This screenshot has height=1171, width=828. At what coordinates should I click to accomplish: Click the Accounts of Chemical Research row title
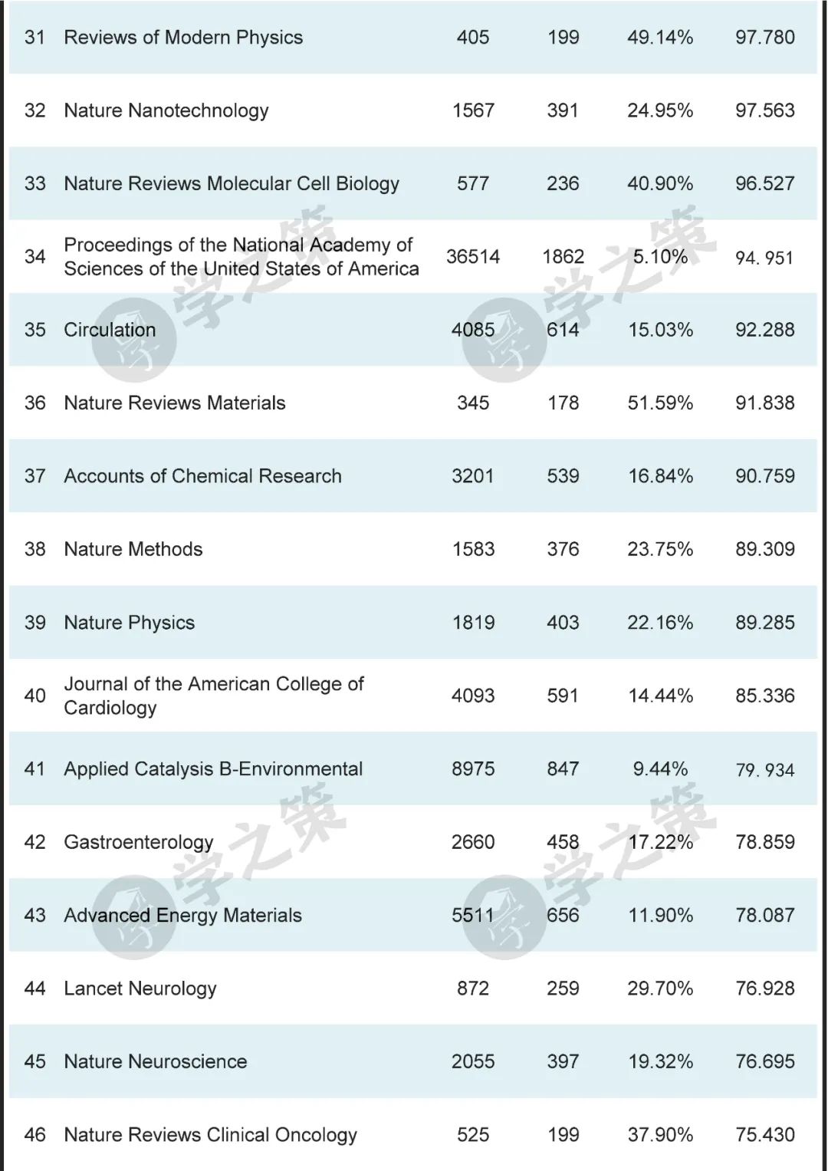tap(202, 476)
